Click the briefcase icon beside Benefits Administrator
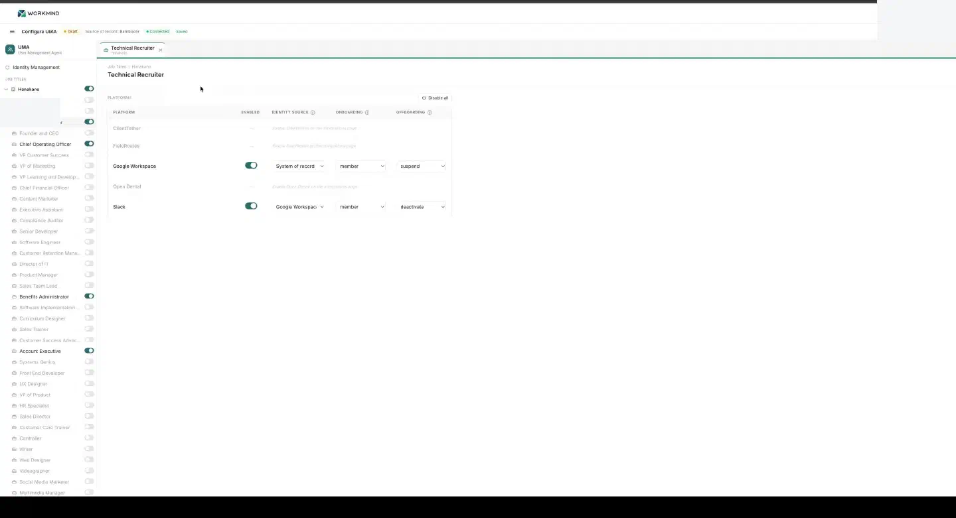Image resolution: width=956 pixels, height=518 pixels. [15, 297]
